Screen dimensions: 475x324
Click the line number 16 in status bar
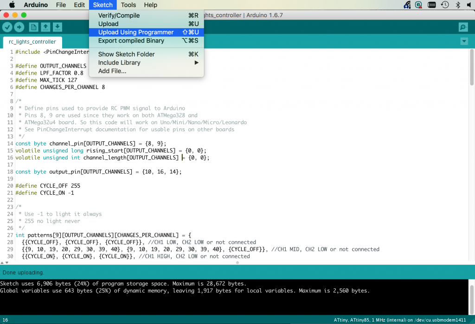6,320
